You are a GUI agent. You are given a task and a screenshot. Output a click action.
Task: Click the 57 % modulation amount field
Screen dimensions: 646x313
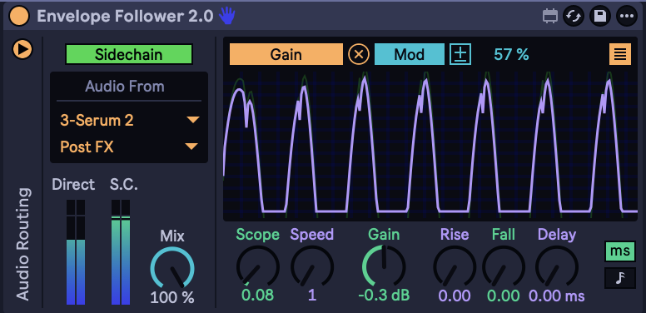(x=511, y=54)
